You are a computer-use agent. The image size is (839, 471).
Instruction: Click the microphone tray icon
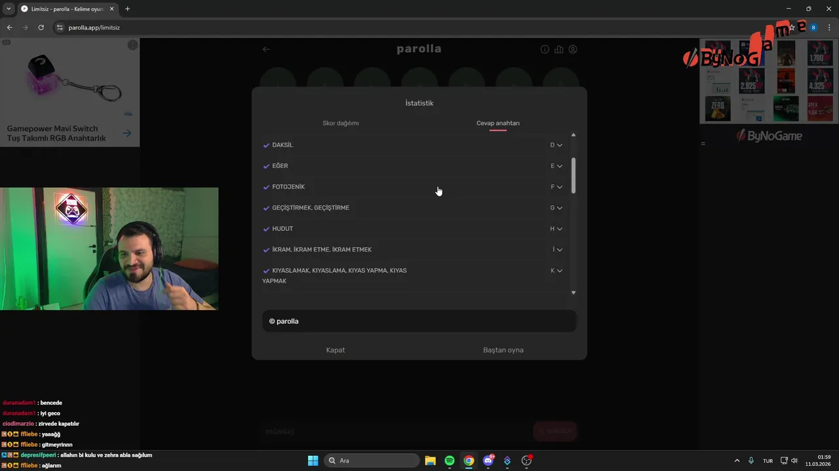tap(751, 461)
